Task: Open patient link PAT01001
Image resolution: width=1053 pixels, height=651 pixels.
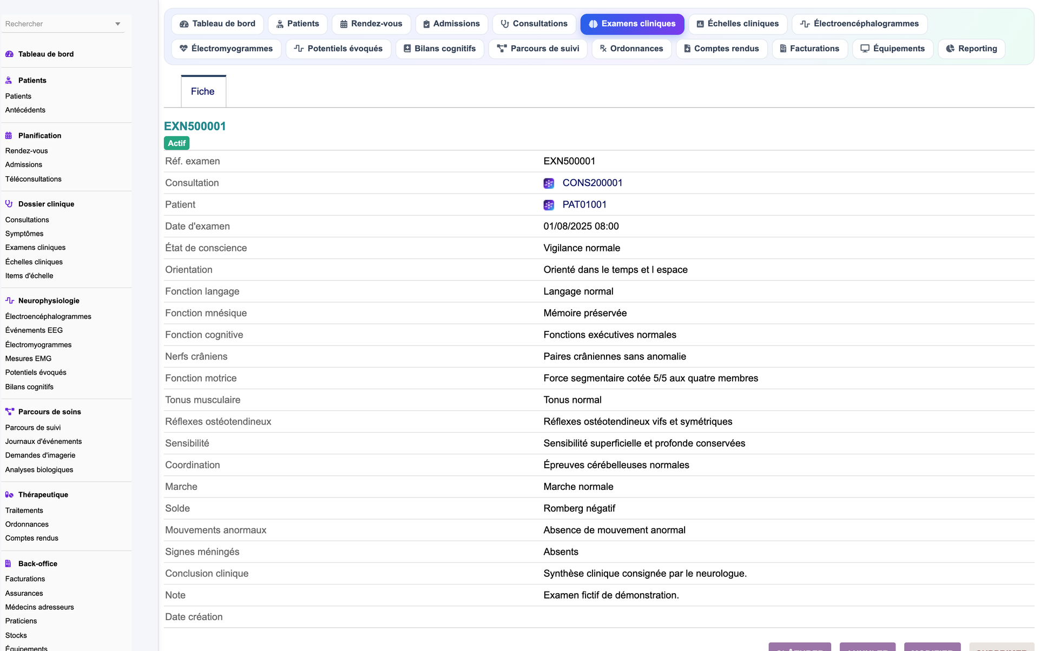Action: click(x=584, y=204)
